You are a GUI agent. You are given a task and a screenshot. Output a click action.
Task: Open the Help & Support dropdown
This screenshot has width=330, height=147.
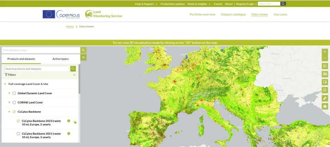(x=146, y=4)
